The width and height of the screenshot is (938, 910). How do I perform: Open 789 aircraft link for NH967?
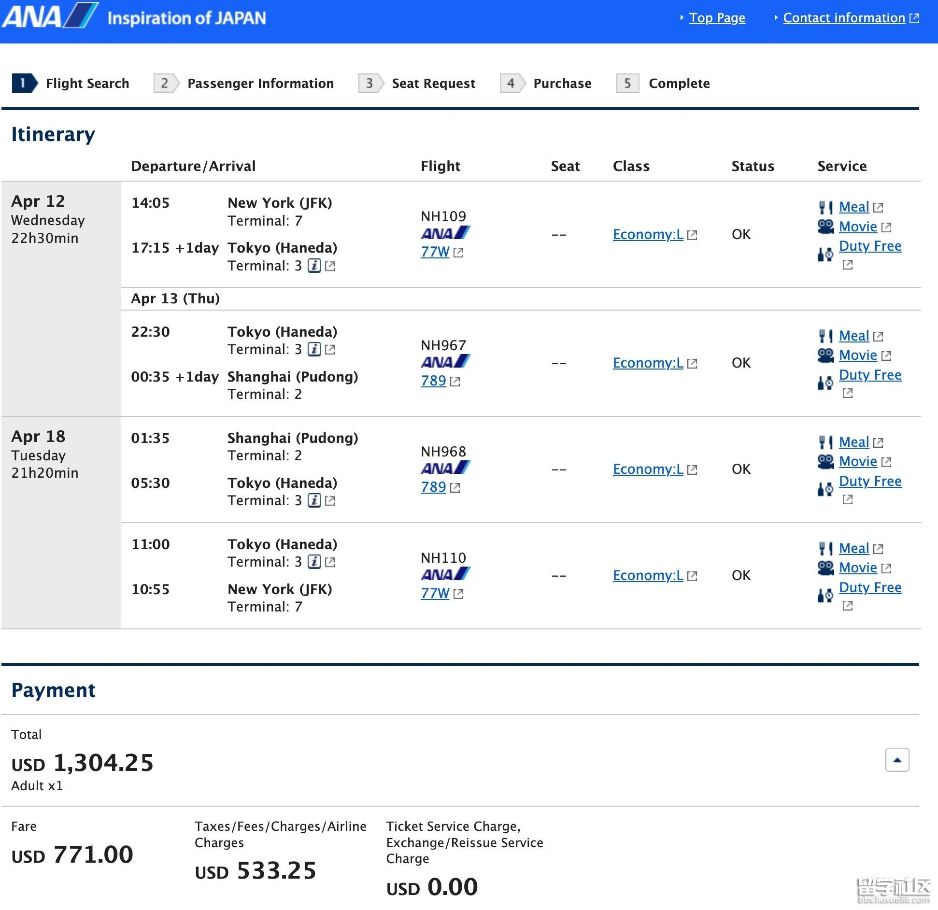point(433,381)
